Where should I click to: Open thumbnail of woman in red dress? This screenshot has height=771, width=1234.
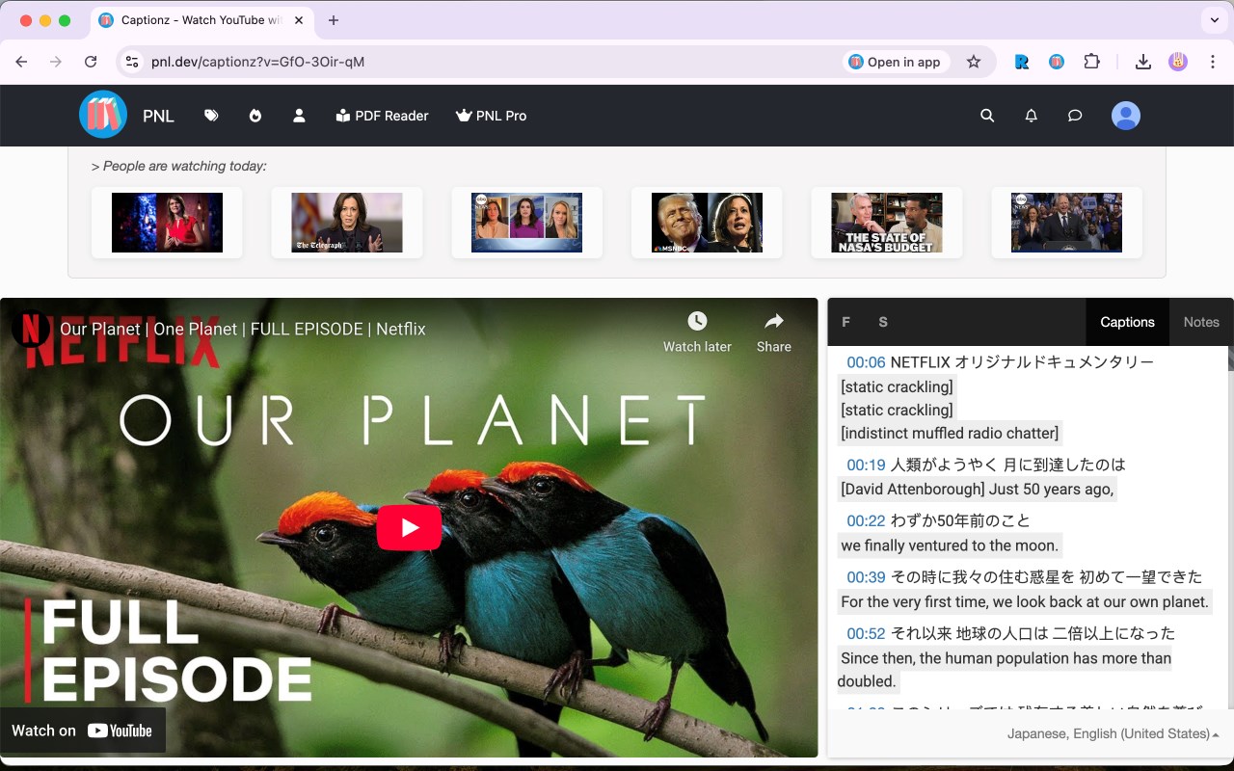[167, 223]
